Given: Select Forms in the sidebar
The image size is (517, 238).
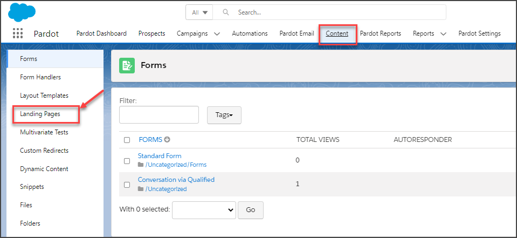Looking at the screenshot, I should pos(55,59).
